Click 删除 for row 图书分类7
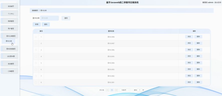Viewport: 222px width, 96px height. tap(198, 43)
